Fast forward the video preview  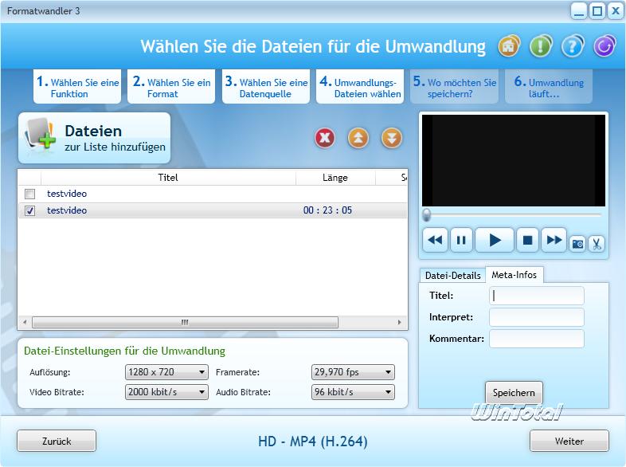point(554,240)
